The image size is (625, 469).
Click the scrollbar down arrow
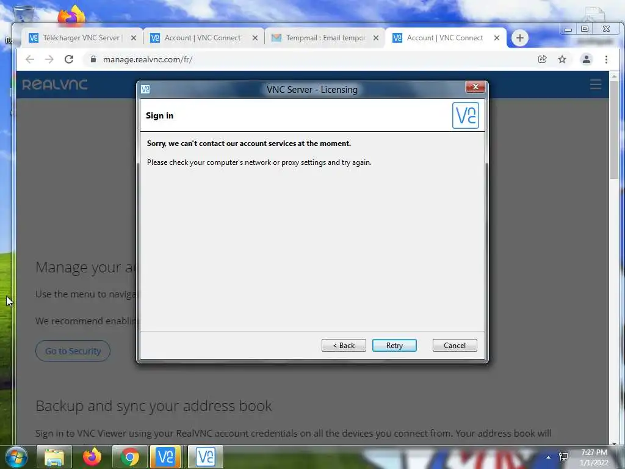[614, 443]
